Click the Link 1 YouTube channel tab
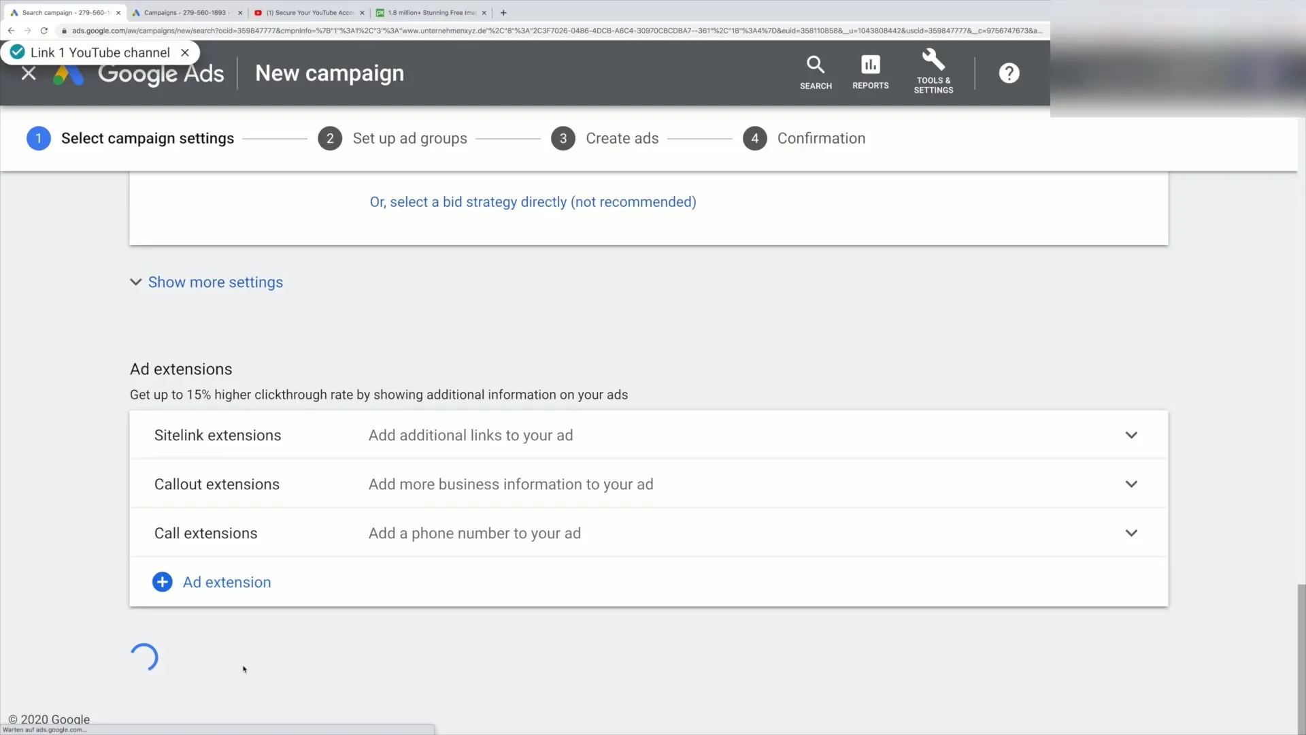Viewport: 1306px width, 735px height. click(x=99, y=52)
